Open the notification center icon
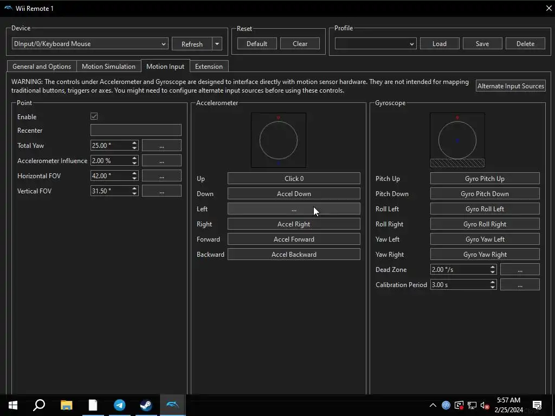 (x=537, y=405)
